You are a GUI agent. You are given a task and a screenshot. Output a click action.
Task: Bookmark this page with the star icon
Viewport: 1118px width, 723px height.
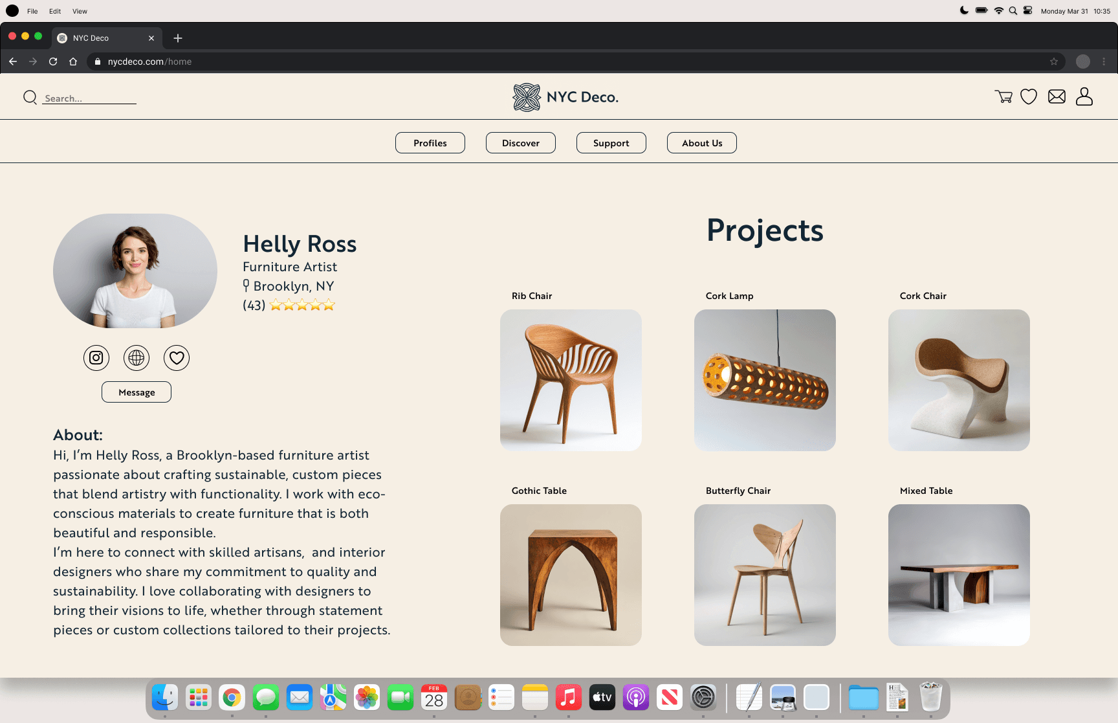pyautogui.click(x=1054, y=61)
